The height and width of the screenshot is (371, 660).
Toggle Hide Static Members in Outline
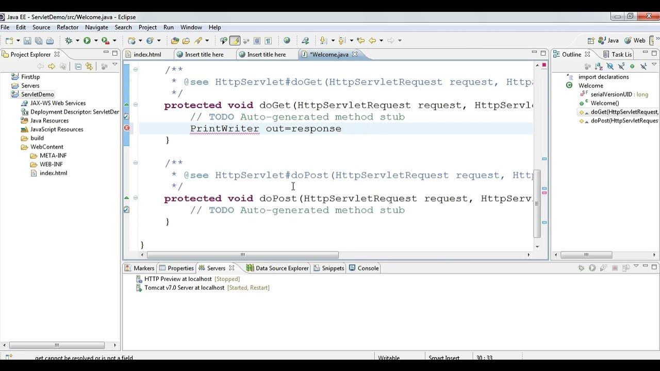[x=621, y=66]
